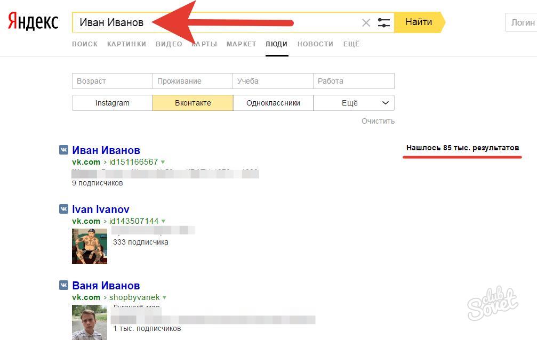Open the Ваня Иванов result title
This screenshot has height=340, width=537.
click(x=106, y=286)
